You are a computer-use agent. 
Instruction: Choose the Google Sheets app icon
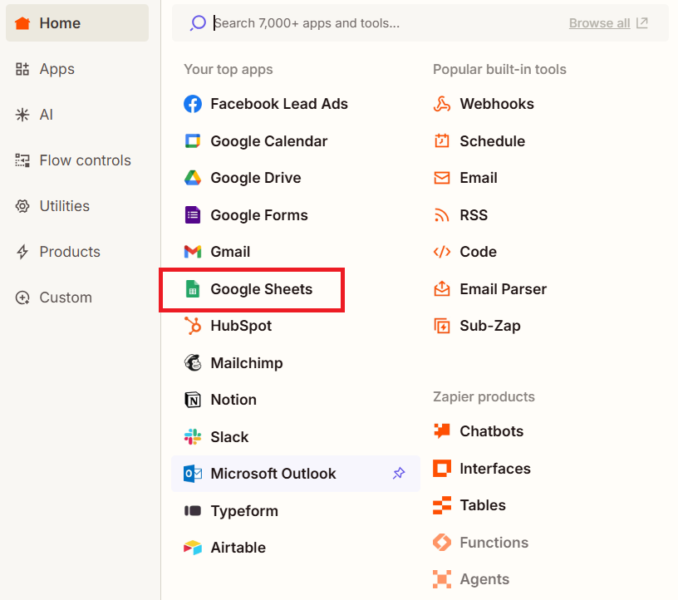click(193, 289)
